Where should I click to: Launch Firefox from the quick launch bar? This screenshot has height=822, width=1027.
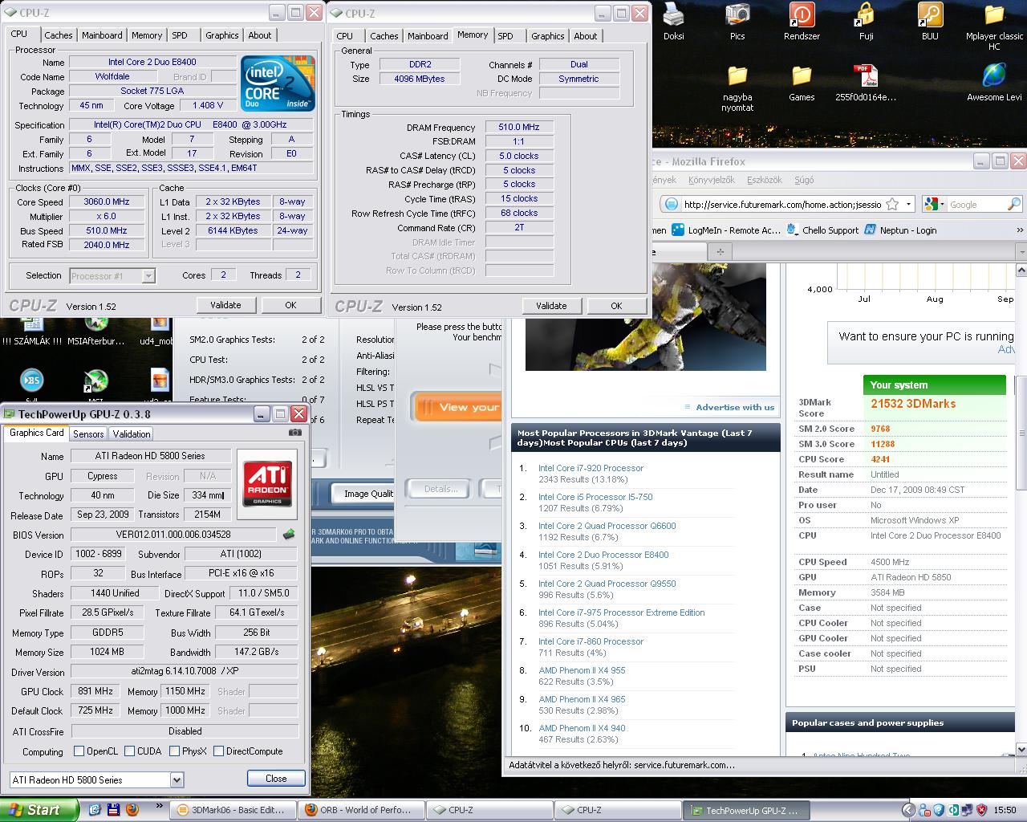[x=132, y=810]
